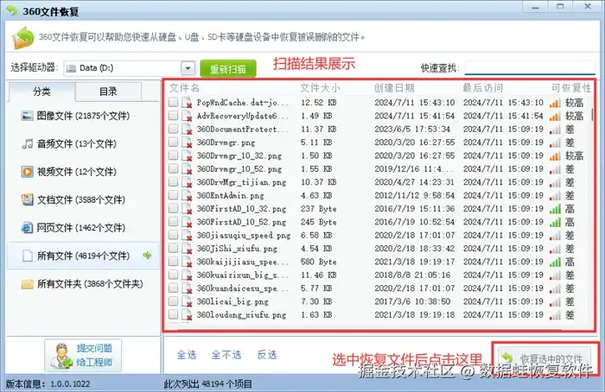Focus the 快速查找 search field
Image resolution: width=605 pixels, height=392 pixels.
(x=530, y=68)
